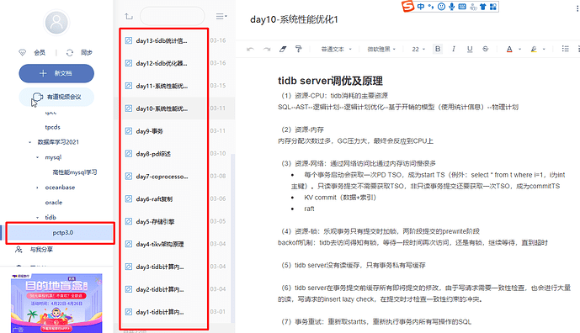The width and height of the screenshot is (580, 333).
Task: Create a new document with 新文档 button
Action: (56, 73)
